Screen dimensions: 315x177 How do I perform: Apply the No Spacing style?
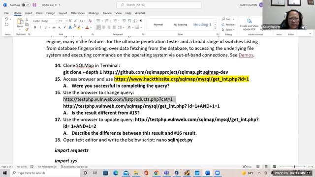180,25
